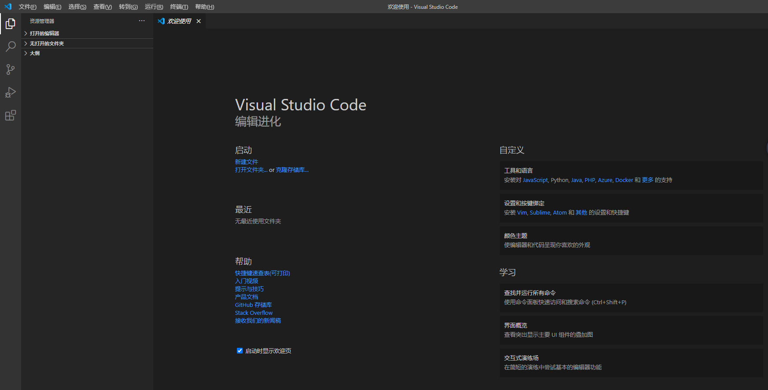This screenshot has height=390, width=768.
Task: Click the 打开文件夹... link
Action: 251,170
